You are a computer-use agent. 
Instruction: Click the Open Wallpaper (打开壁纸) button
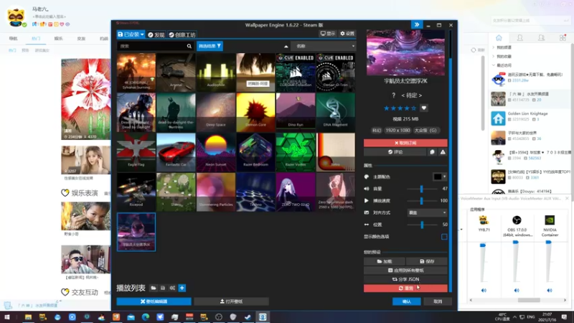point(231,301)
